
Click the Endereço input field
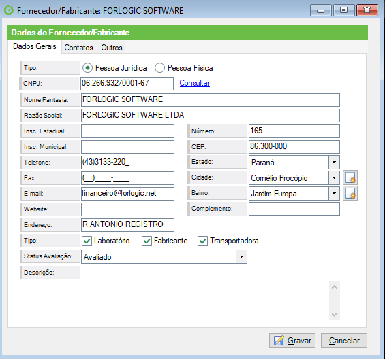pos(127,224)
